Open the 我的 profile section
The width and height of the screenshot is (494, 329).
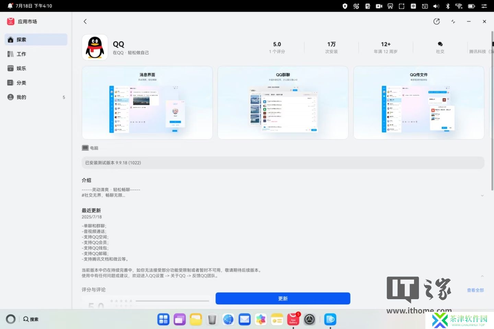pos(36,97)
